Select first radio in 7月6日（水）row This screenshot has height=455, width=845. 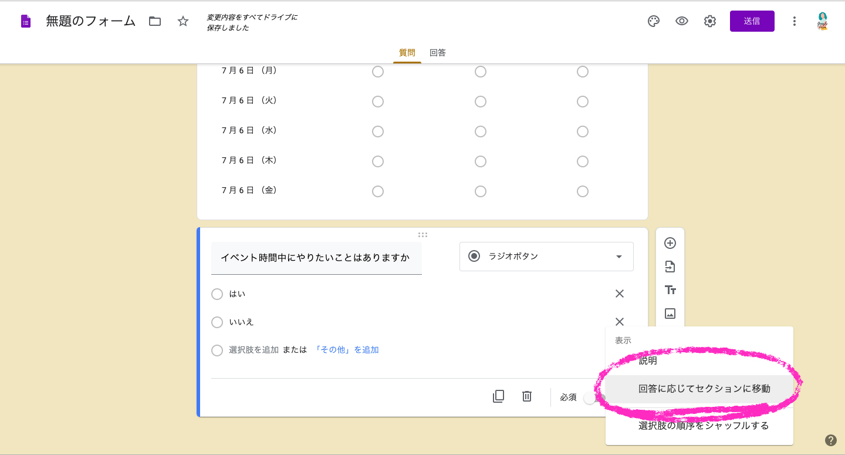(378, 132)
